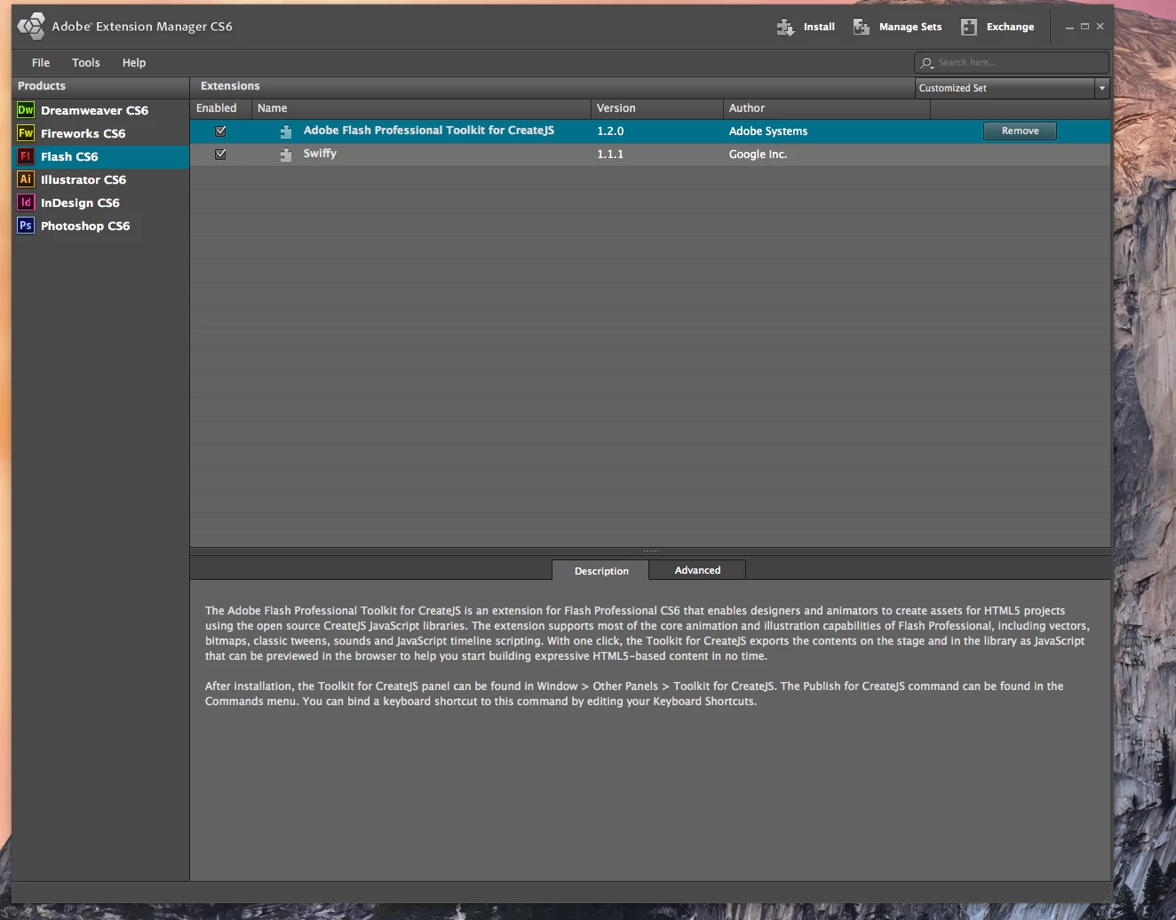Open the File menu
This screenshot has width=1176, height=920.
(x=41, y=63)
